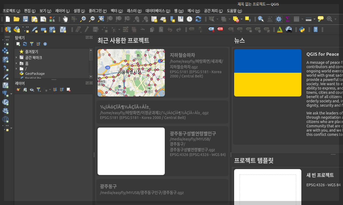Open Layer Styling panel brush icon
The height and width of the screenshot is (205, 343).
click(18, 90)
